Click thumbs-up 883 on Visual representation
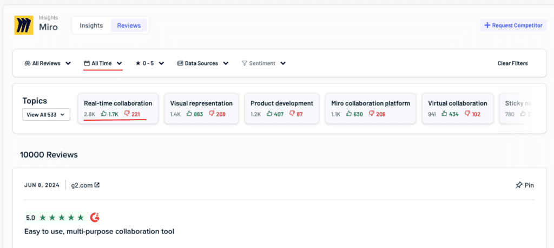Screen dimensions: 554x248 pyautogui.click(x=195, y=114)
